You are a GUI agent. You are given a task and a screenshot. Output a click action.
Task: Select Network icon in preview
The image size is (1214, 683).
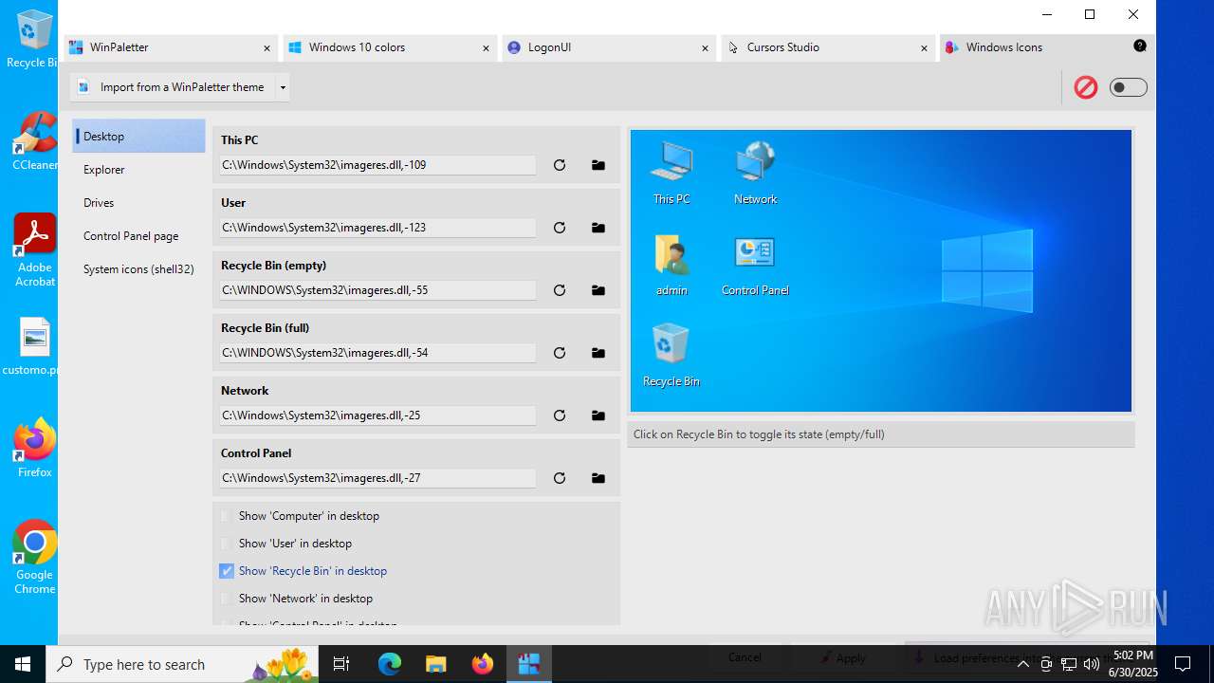755,173
